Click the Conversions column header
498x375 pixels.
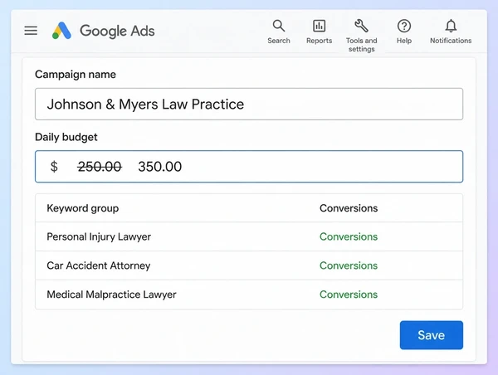pyautogui.click(x=349, y=208)
